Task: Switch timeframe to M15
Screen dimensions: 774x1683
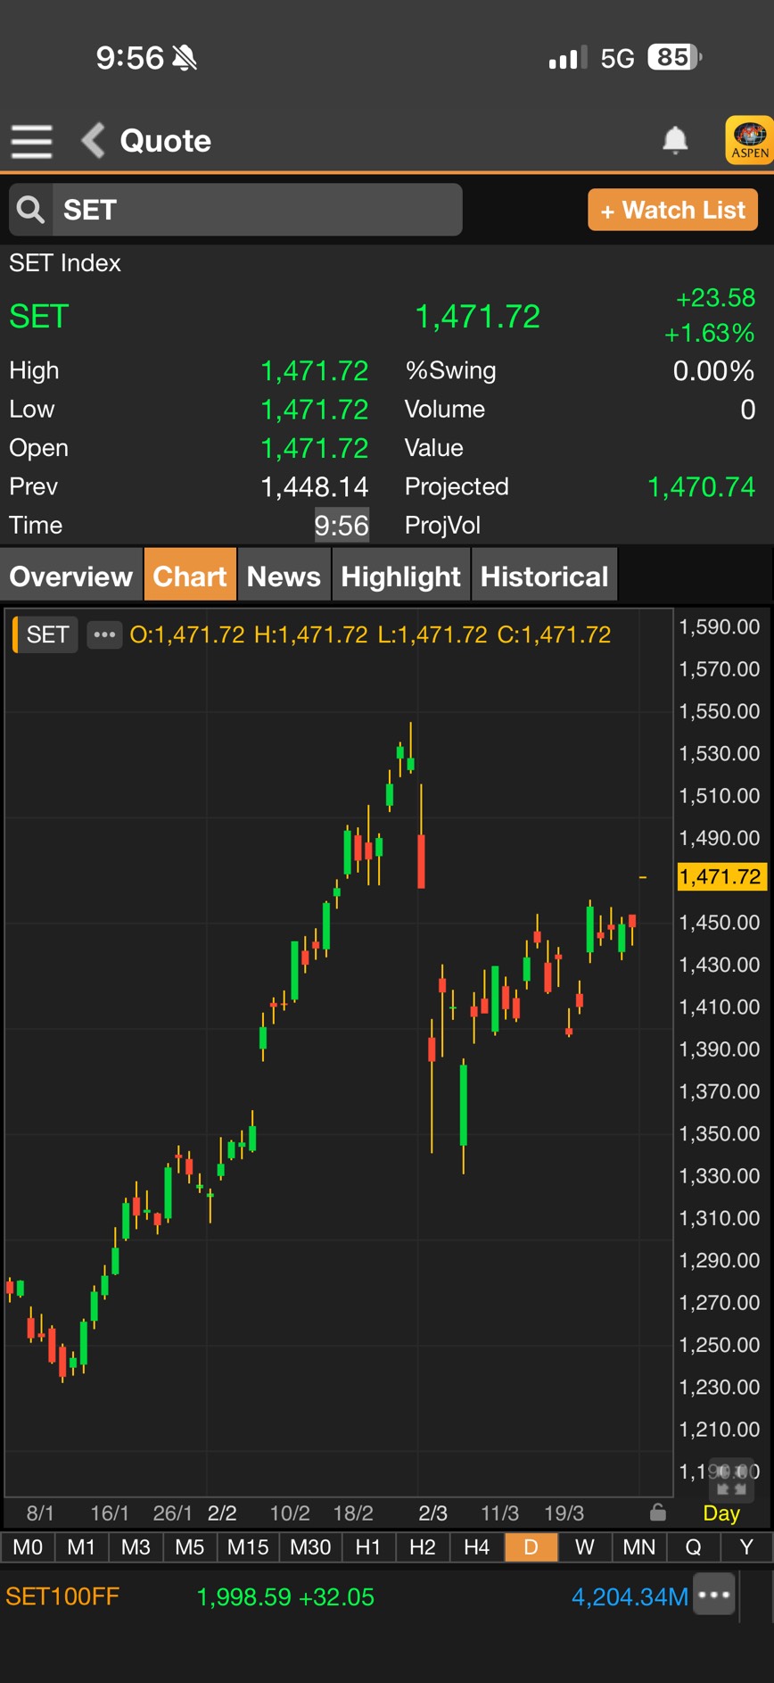Action: point(248,1547)
